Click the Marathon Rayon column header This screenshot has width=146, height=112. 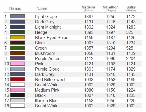(x=111, y=9)
